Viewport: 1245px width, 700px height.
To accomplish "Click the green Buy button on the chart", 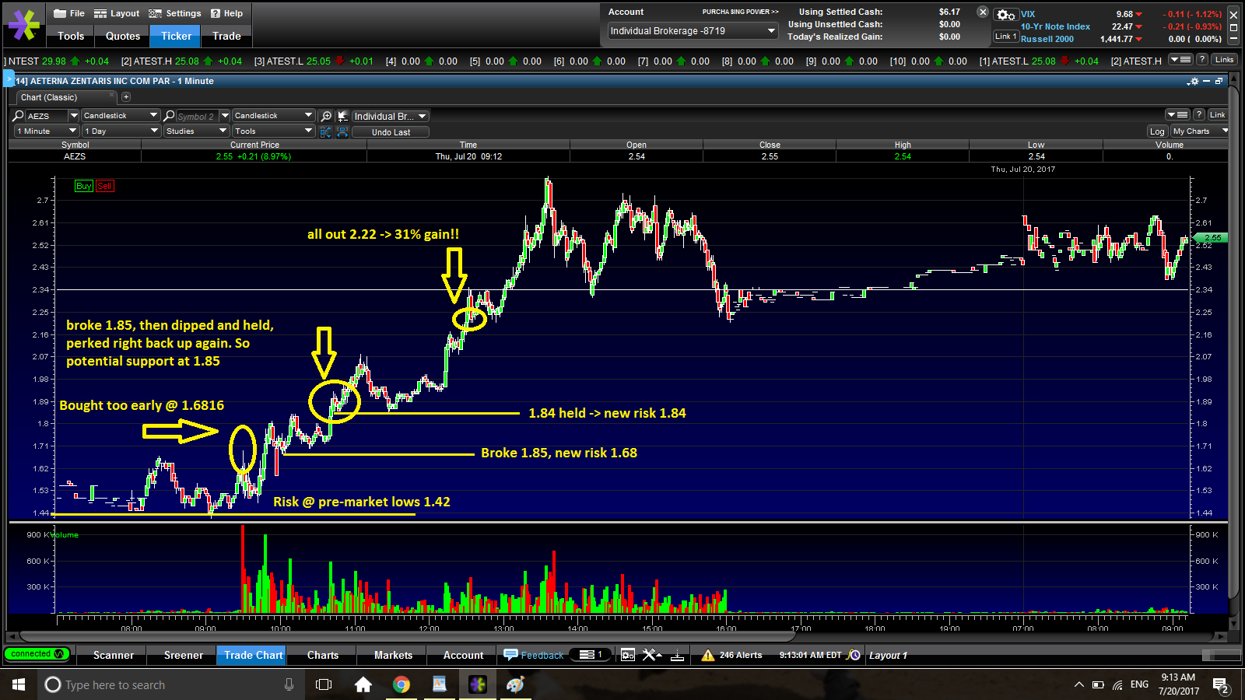I will [x=83, y=186].
